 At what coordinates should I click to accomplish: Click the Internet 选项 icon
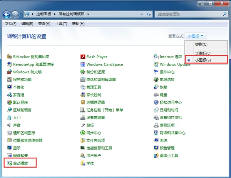[x=156, y=57]
